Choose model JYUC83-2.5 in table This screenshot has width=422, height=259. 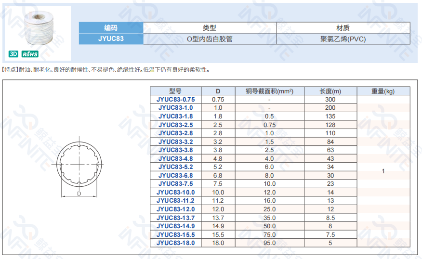pyautogui.click(x=175, y=125)
